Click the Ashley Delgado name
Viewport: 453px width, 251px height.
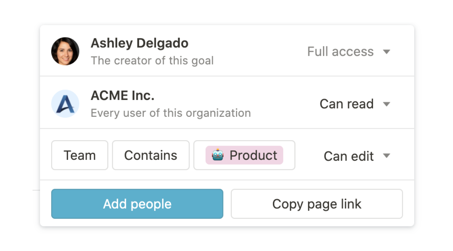139,43
